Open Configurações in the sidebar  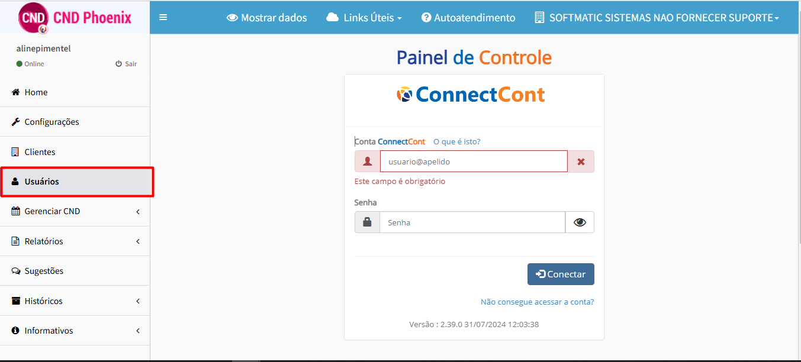(x=75, y=122)
